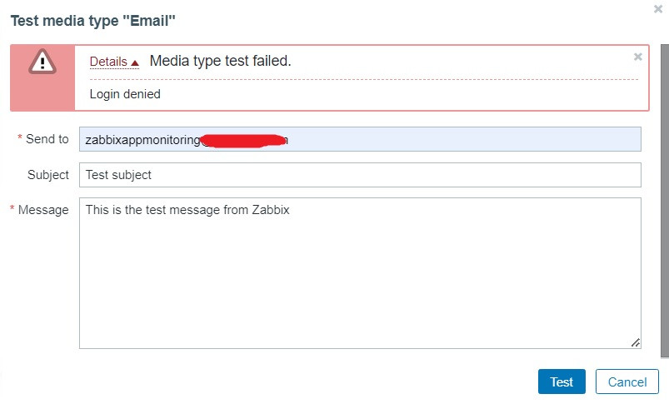Click the Media type test failed text

221,61
